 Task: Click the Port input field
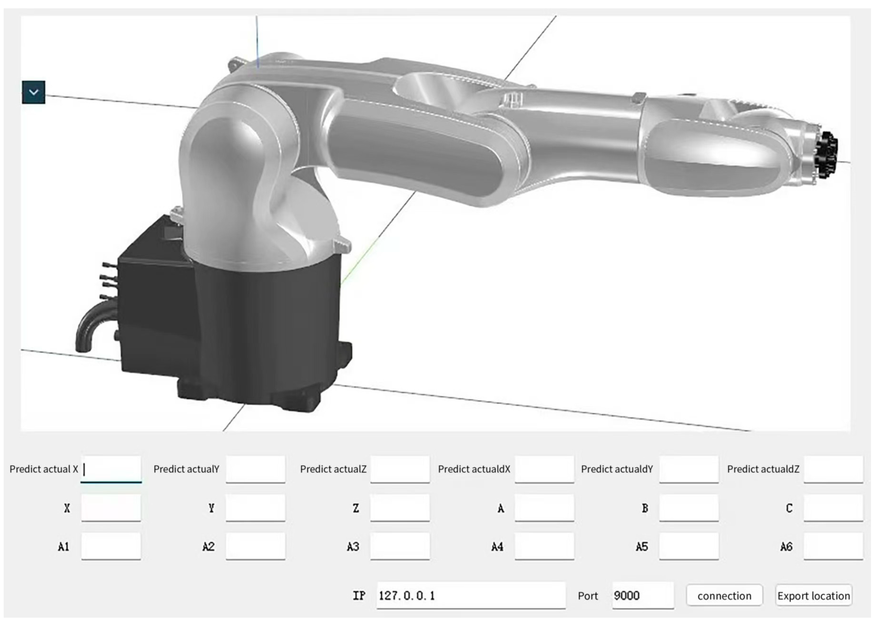(x=643, y=595)
